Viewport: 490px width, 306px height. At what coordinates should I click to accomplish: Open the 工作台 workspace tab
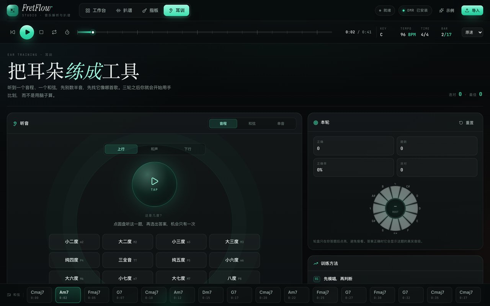(x=95, y=10)
